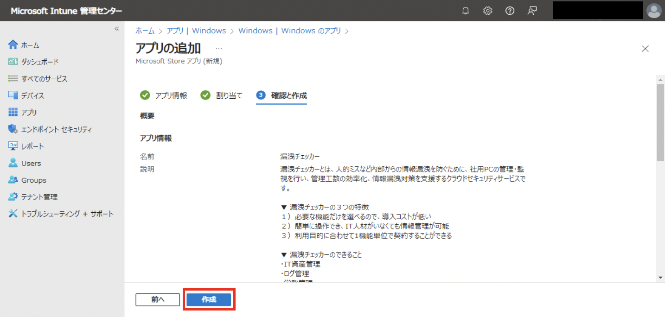Click the scrollbar up arrow
Screen dimensions: 665x317
pos(660,79)
